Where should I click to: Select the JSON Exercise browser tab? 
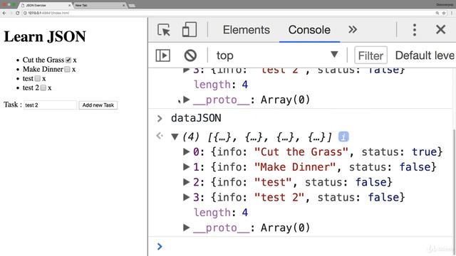tap(45, 5)
